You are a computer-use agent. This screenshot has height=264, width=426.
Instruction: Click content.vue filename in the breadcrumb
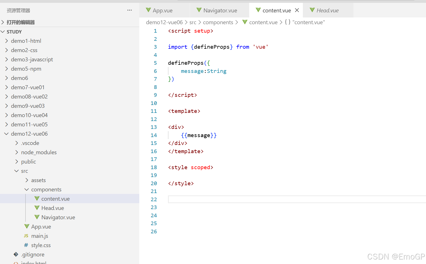pos(263,22)
